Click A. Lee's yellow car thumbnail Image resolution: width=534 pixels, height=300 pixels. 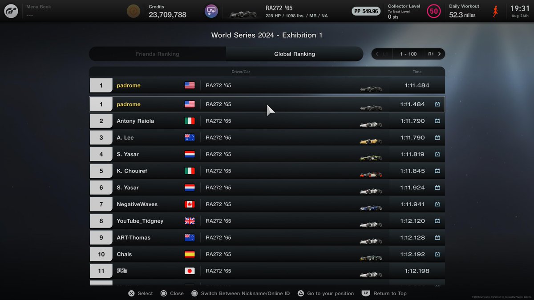(371, 141)
